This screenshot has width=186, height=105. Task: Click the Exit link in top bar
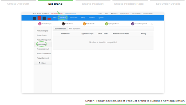[x=106, y=14]
